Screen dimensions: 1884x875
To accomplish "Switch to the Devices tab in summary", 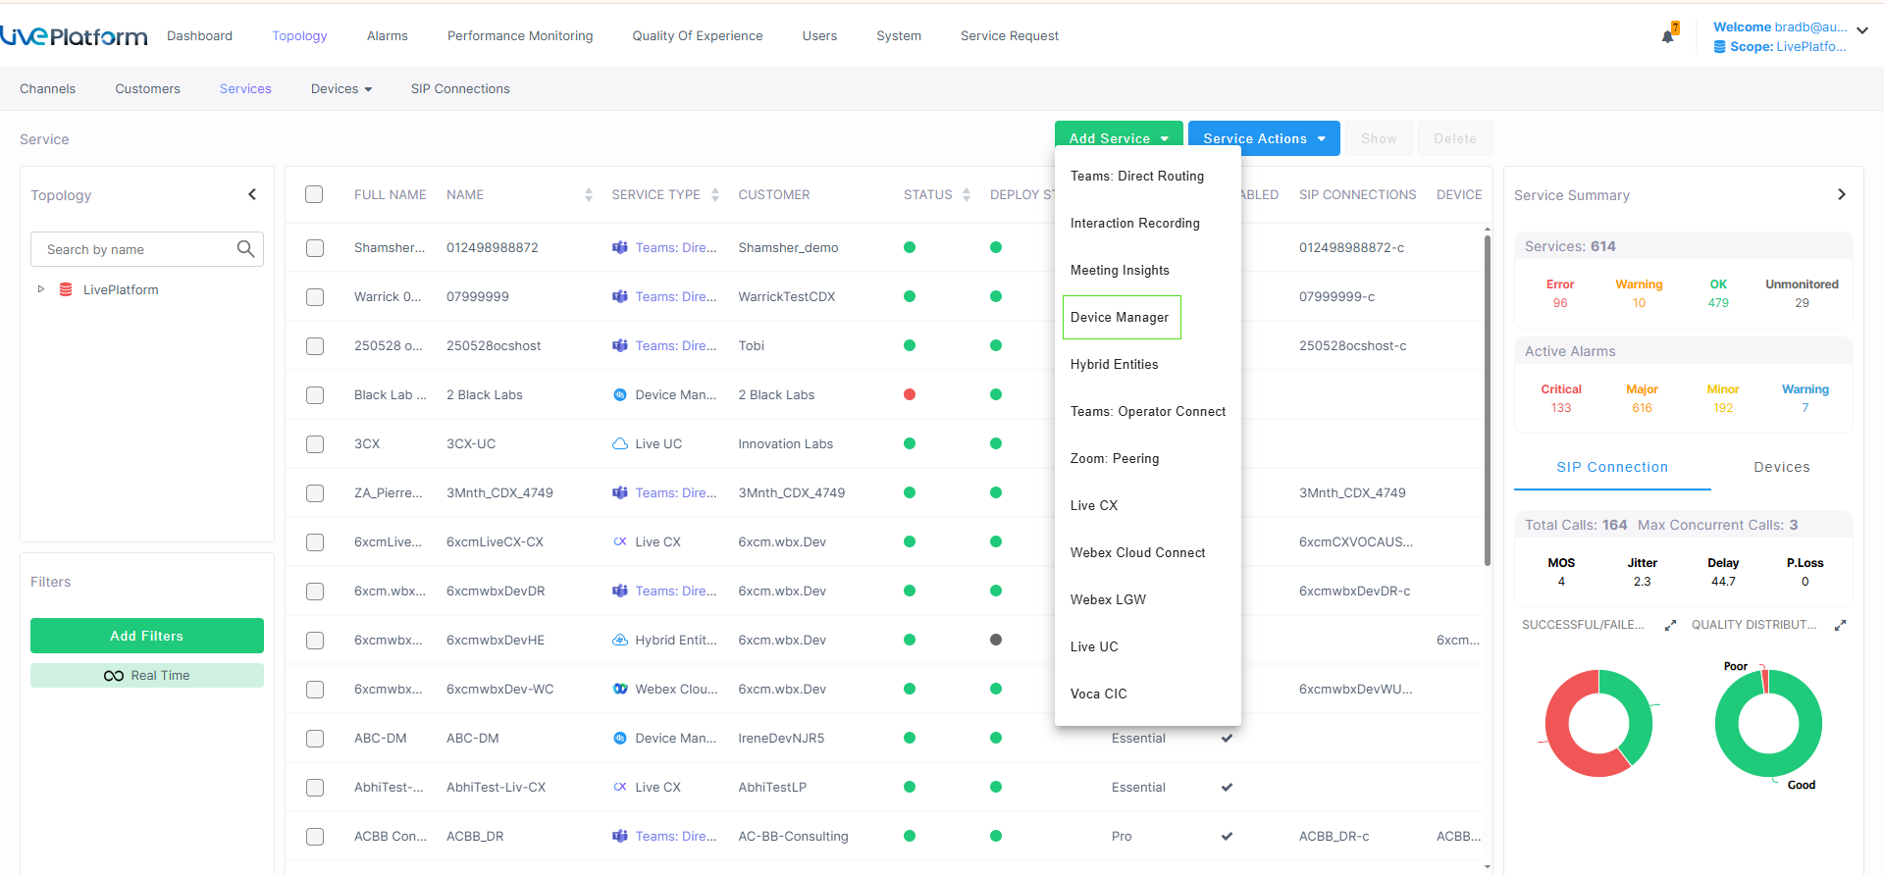I will (1781, 467).
